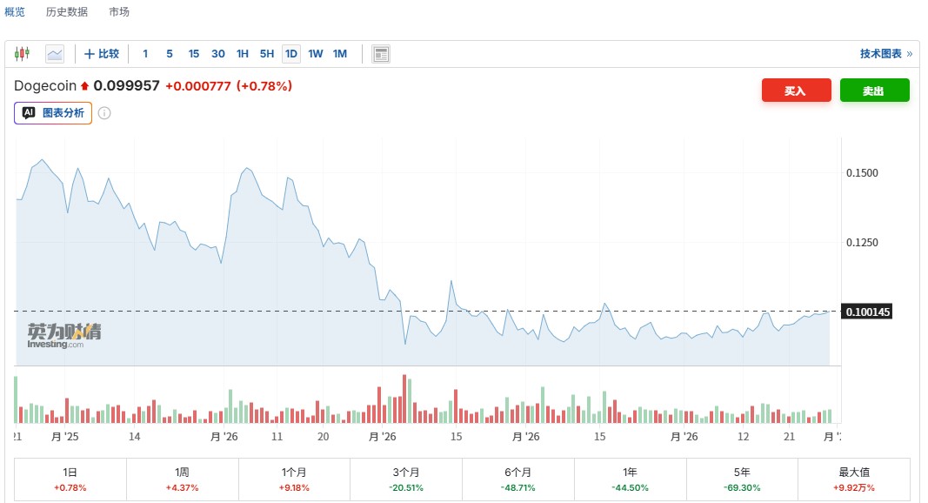
Task: Switch to candlestick chart type
Action: tap(22, 54)
